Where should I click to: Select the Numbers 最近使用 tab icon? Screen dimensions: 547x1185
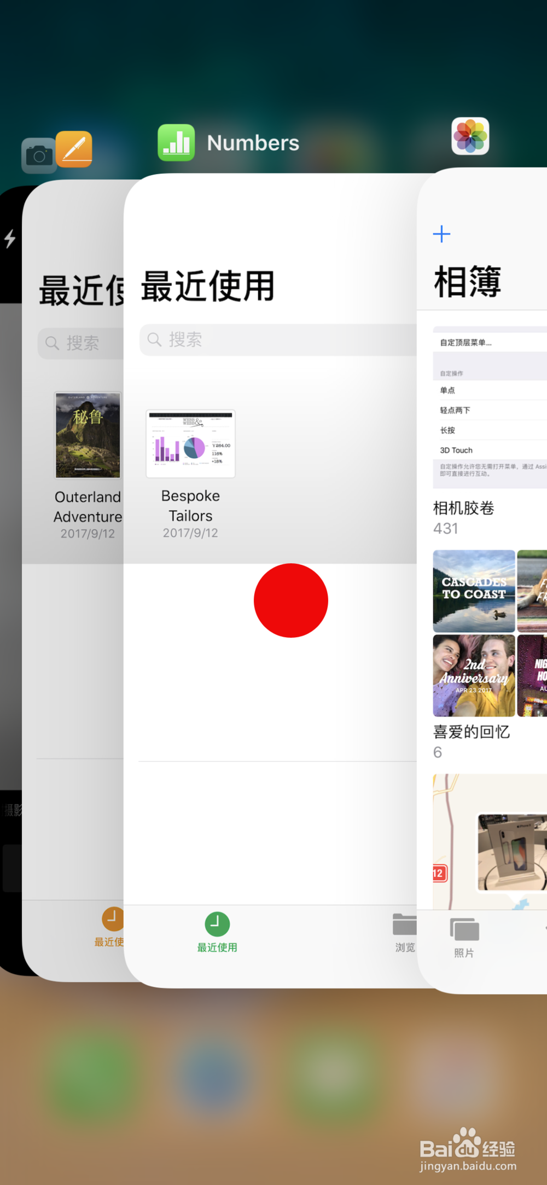click(x=217, y=924)
